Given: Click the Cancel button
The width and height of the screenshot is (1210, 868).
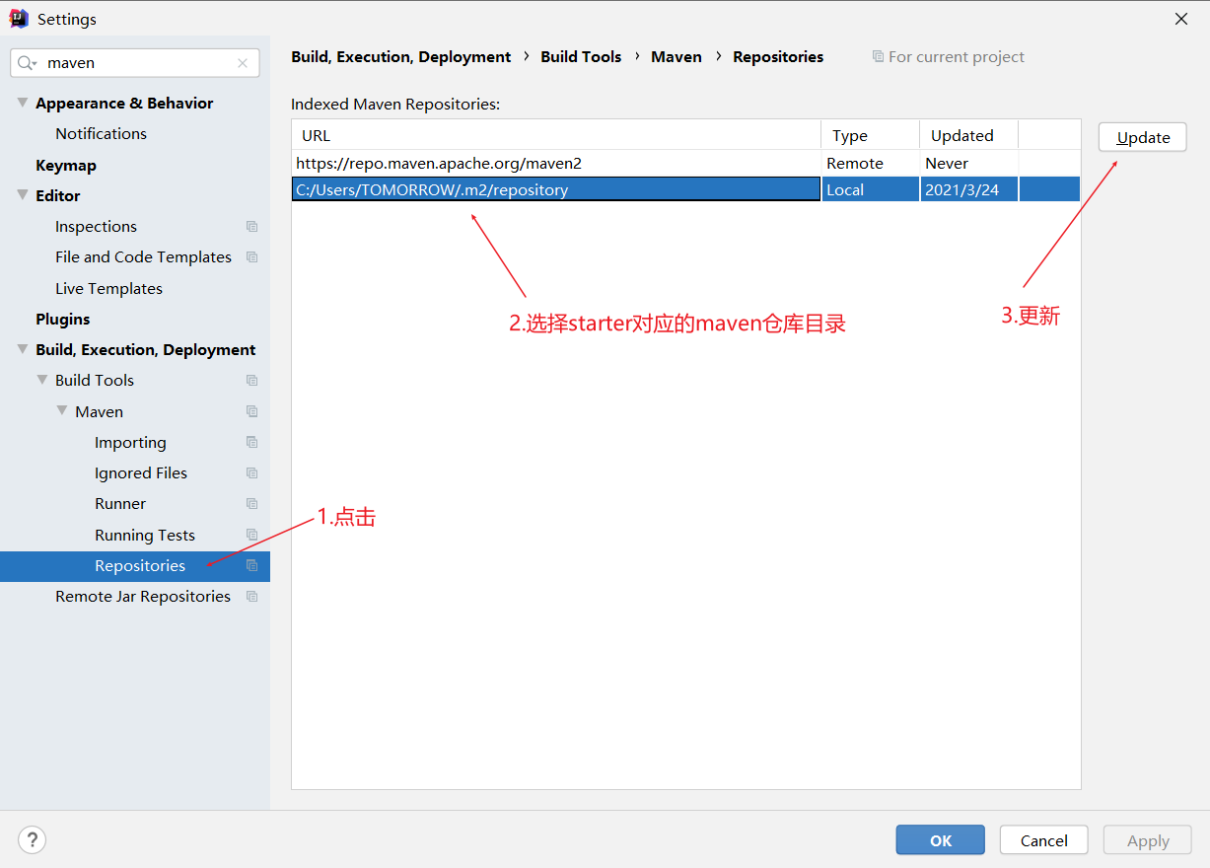Looking at the screenshot, I should point(1043,840).
